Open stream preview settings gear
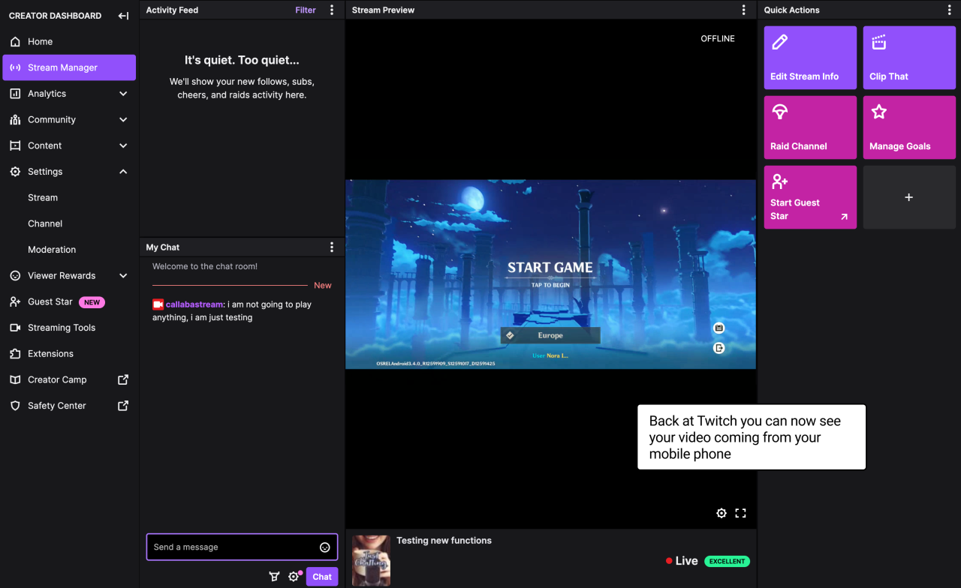Viewport: 961px width, 588px height. click(x=721, y=513)
